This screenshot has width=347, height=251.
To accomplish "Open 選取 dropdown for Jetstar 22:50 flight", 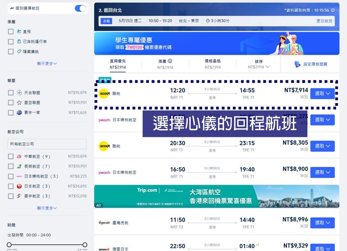I will [323, 248].
